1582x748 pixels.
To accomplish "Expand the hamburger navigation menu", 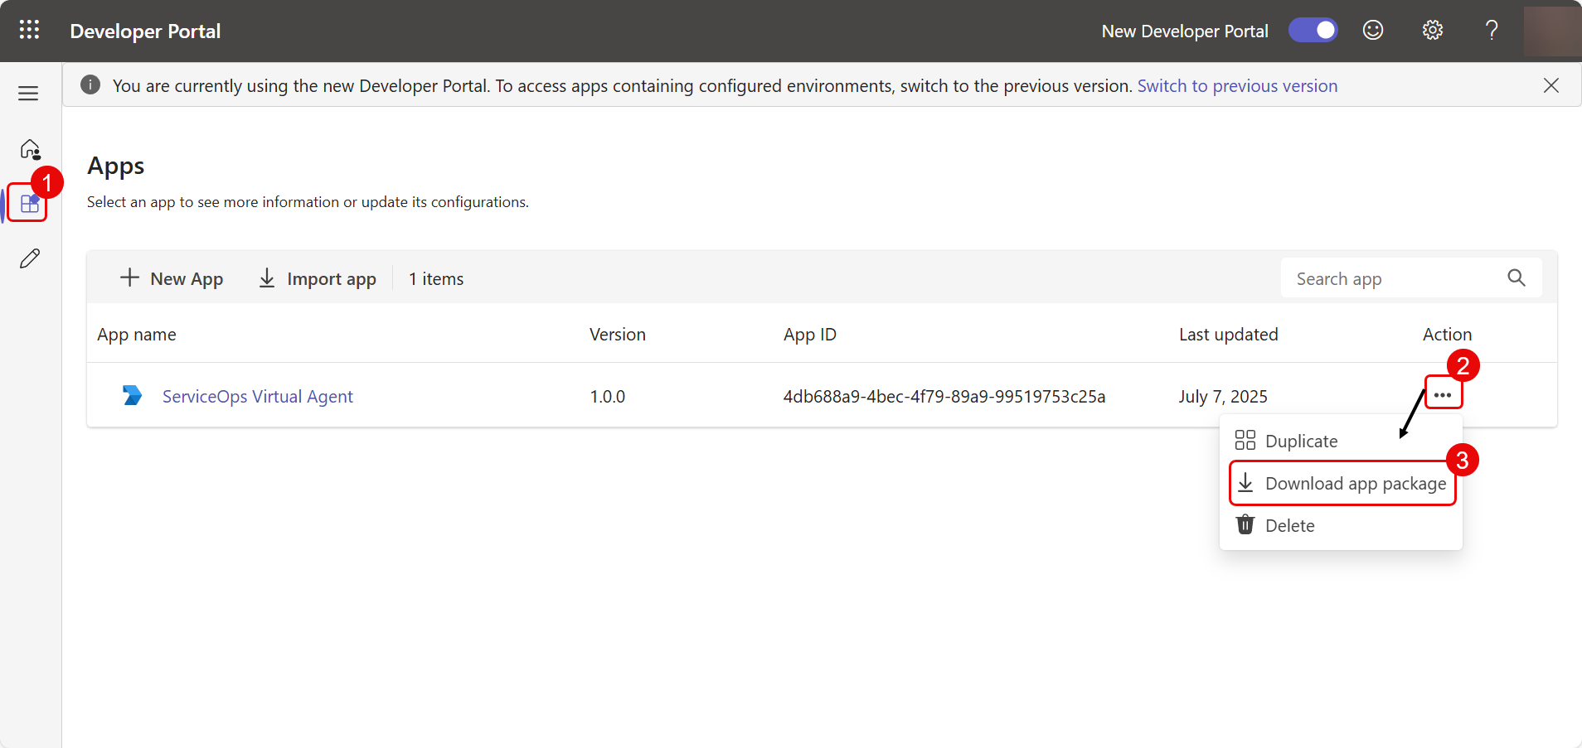I will (x=29, y=94).
